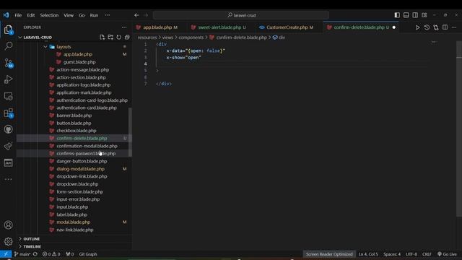Image resolution: width=462 pixels, height=260 pixels.
Task: Open additional views ellipsis in activity bar
Action: [x=8, y=179]
